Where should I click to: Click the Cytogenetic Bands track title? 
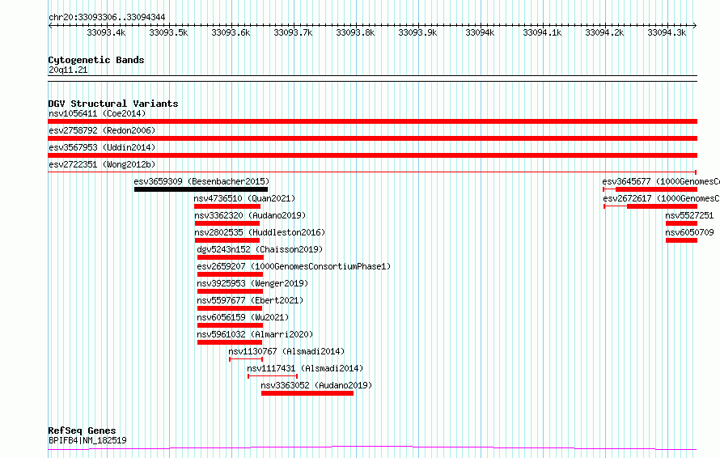[96, 60]
